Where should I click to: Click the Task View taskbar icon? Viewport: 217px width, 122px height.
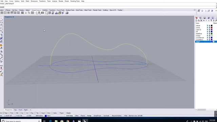pos(44,121)
